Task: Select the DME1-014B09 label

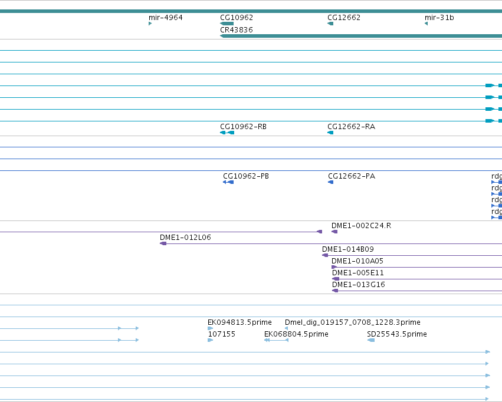Action: click(x=348, y=249)
